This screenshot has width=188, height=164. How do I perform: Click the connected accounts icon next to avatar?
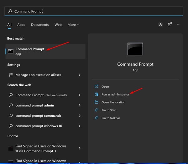coord(170,24)
